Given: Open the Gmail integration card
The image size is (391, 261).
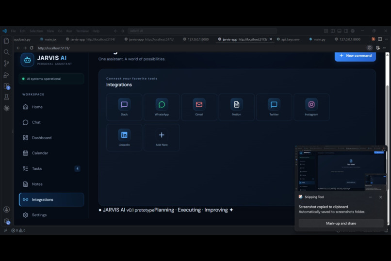Looking at the screenshot, I should [199, 107].
